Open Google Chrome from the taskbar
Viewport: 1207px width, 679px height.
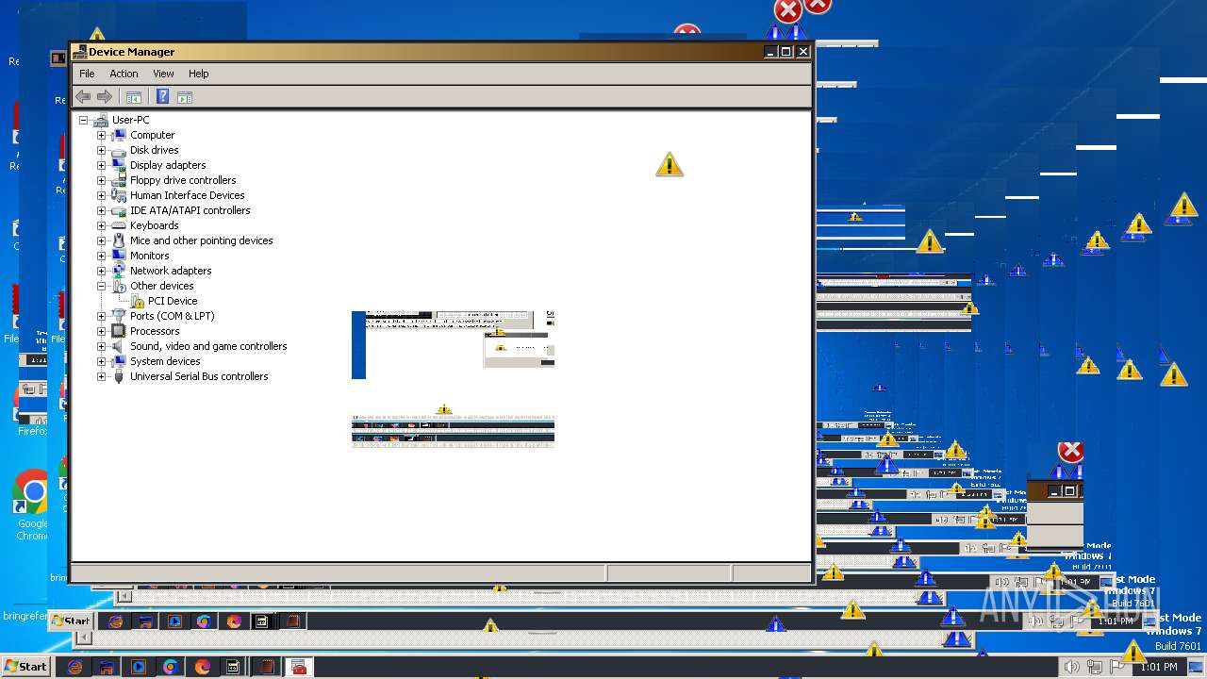click(x=170, y=667)
